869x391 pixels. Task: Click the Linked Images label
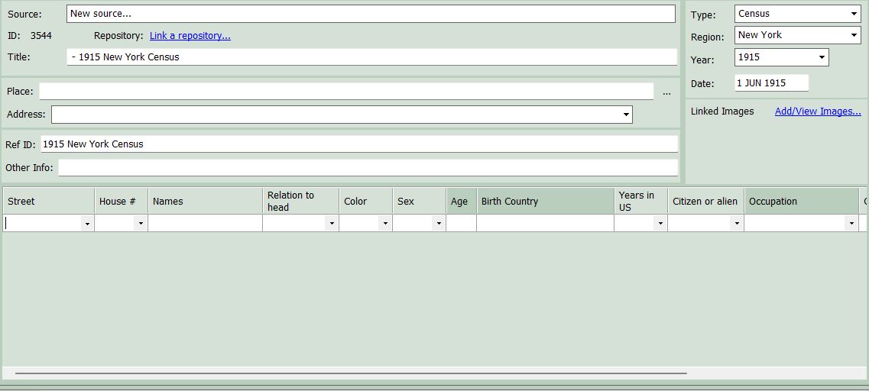(x=722, y=111)
